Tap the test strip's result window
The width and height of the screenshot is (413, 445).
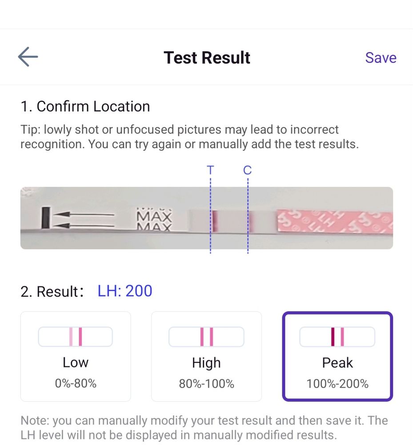pyautogui.click(x=231, y=221)
